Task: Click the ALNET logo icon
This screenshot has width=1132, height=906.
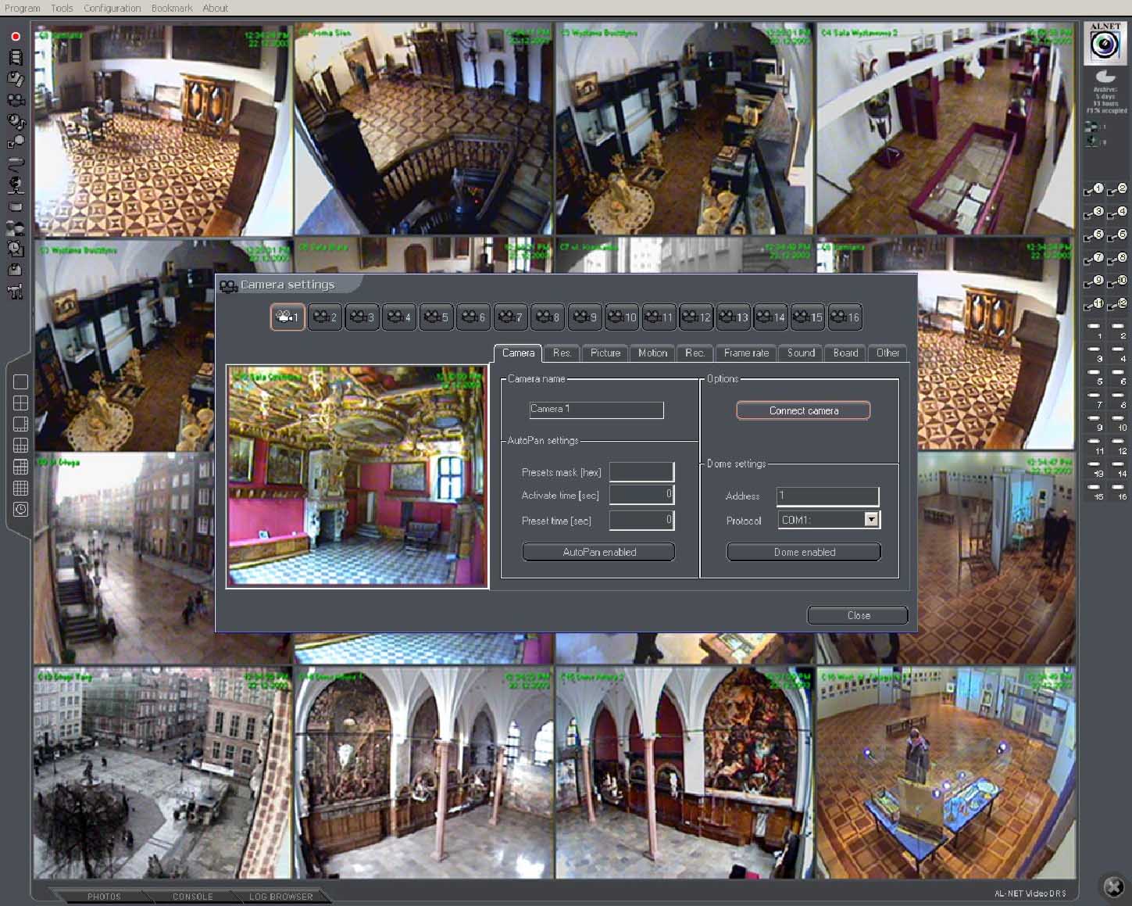Action: [x=1105, y=43]
